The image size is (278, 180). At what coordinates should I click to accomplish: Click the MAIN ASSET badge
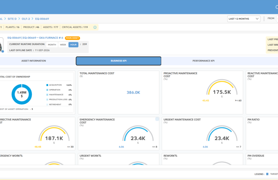tap(73, 38)
